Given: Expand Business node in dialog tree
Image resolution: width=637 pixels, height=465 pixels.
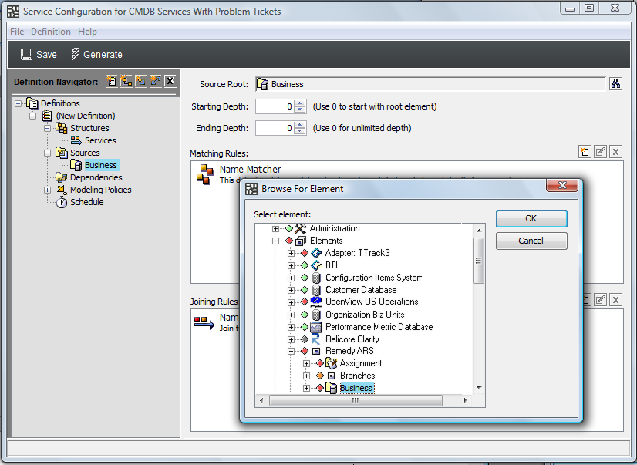Looking at the screenshot, I should click(306, 388).
